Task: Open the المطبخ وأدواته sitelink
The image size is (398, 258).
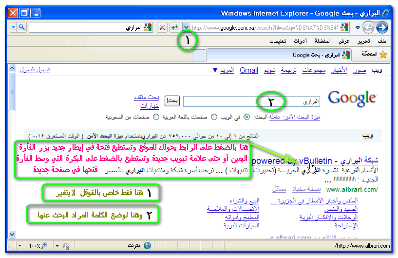Action: coord(242,217)
